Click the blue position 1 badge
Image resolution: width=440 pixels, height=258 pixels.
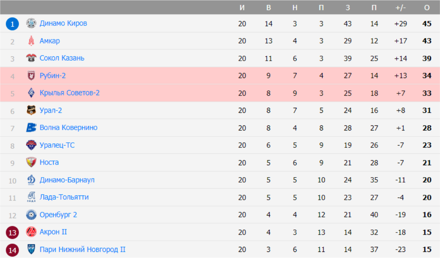pyautogui.click(x=12, y=24)
